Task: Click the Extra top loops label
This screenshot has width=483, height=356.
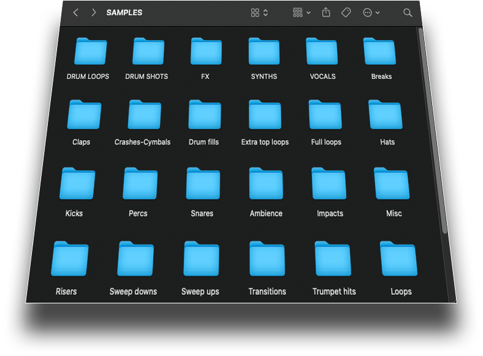Action: pyautogui.click(x=265, y=142)
